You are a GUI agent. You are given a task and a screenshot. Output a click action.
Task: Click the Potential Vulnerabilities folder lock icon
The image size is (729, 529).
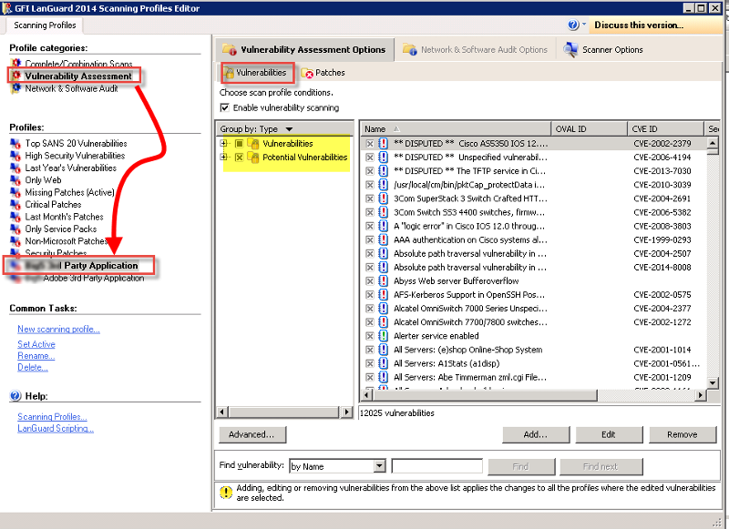253,158
